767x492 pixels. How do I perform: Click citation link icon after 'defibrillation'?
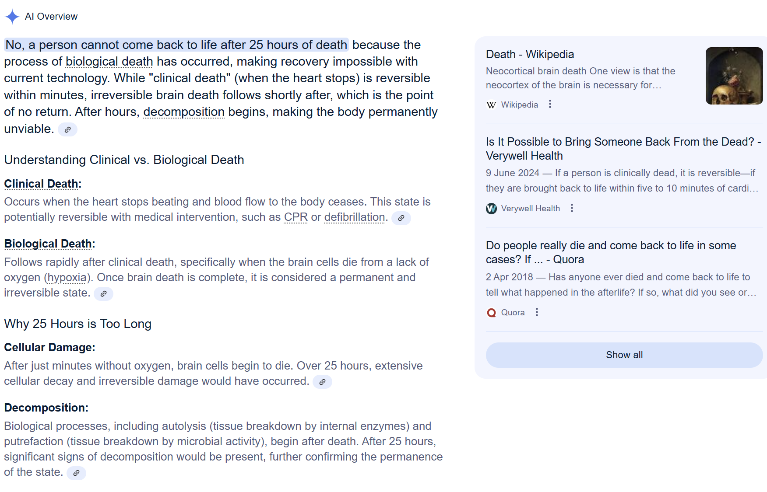point(401,218)
